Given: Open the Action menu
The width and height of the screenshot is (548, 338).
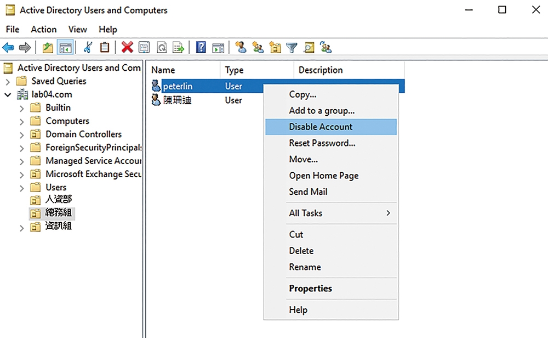Looking at the screenshot, I should coord(44,30).
